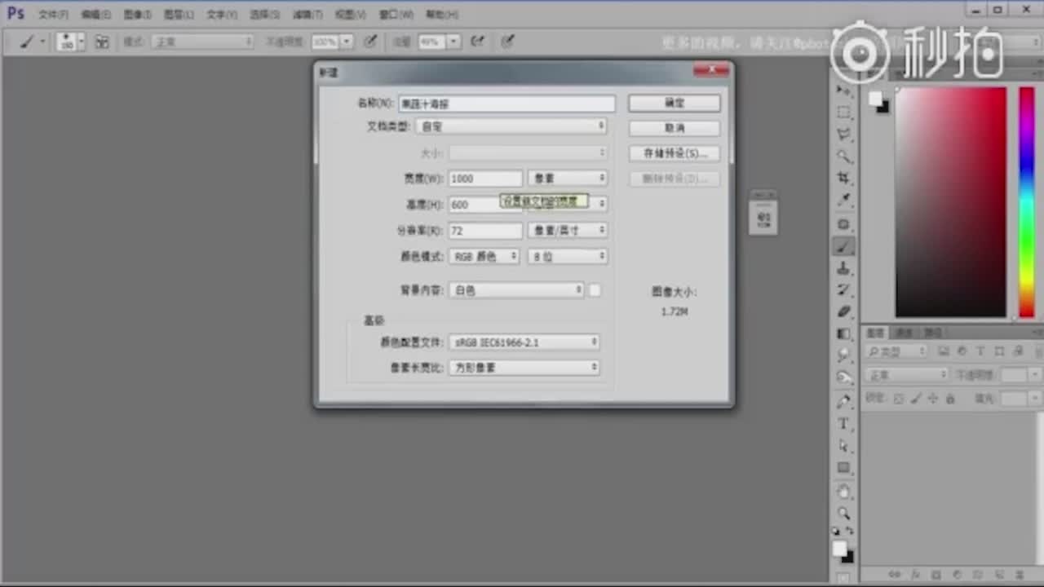Screen dimensions: 1044x587
Task: Select the Move tool
Action: pos(844,90)
